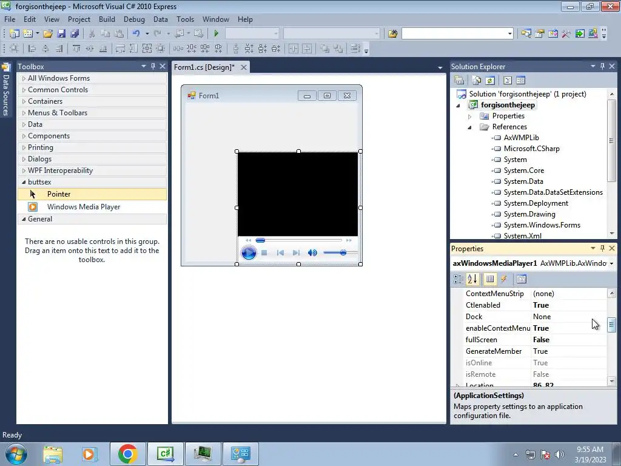Click the Open File folder icon

coord(48,34)
